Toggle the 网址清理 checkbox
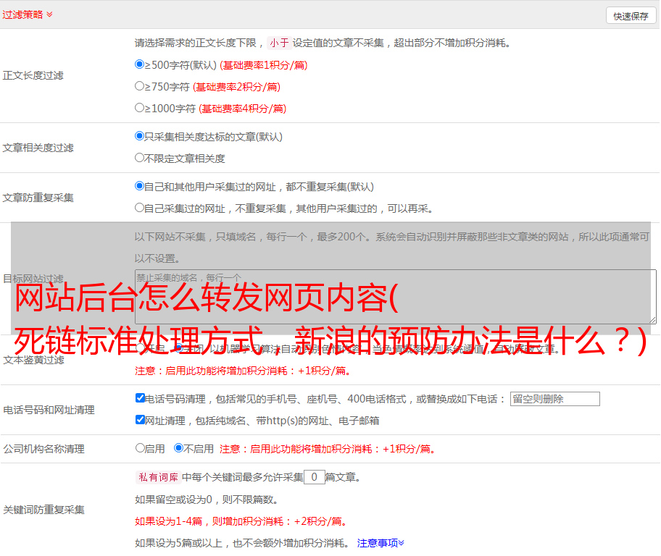Screen dimensions: 661x556 (140, 419)
